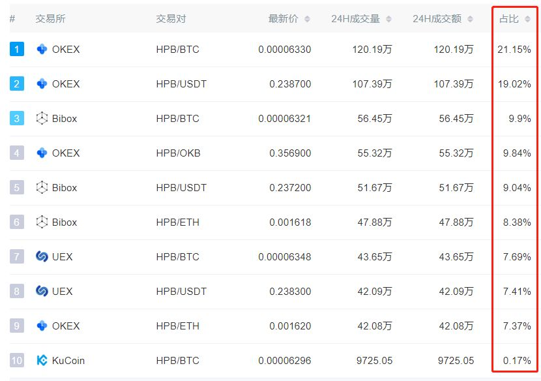Viewport: 541px width, 381px height.
Task: Click the Bibox logo beside HPB/ETH
Action: (42, 222)
